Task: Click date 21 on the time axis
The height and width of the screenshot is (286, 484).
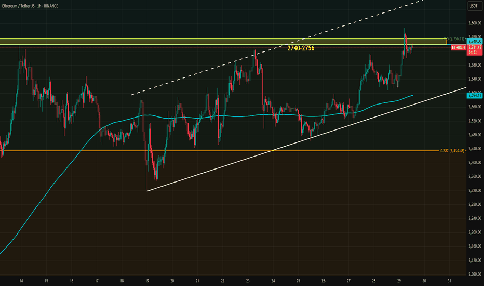Action: point(197,281)
